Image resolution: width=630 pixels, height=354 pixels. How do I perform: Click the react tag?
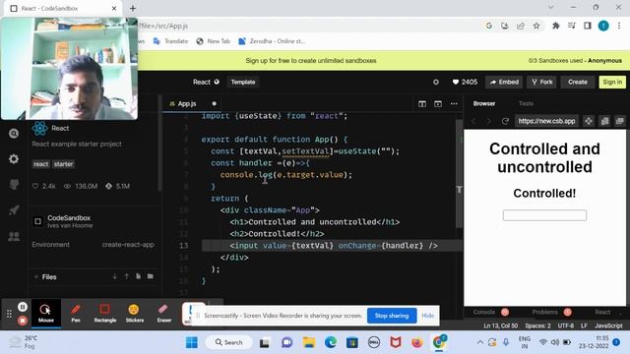coord(40,164)
